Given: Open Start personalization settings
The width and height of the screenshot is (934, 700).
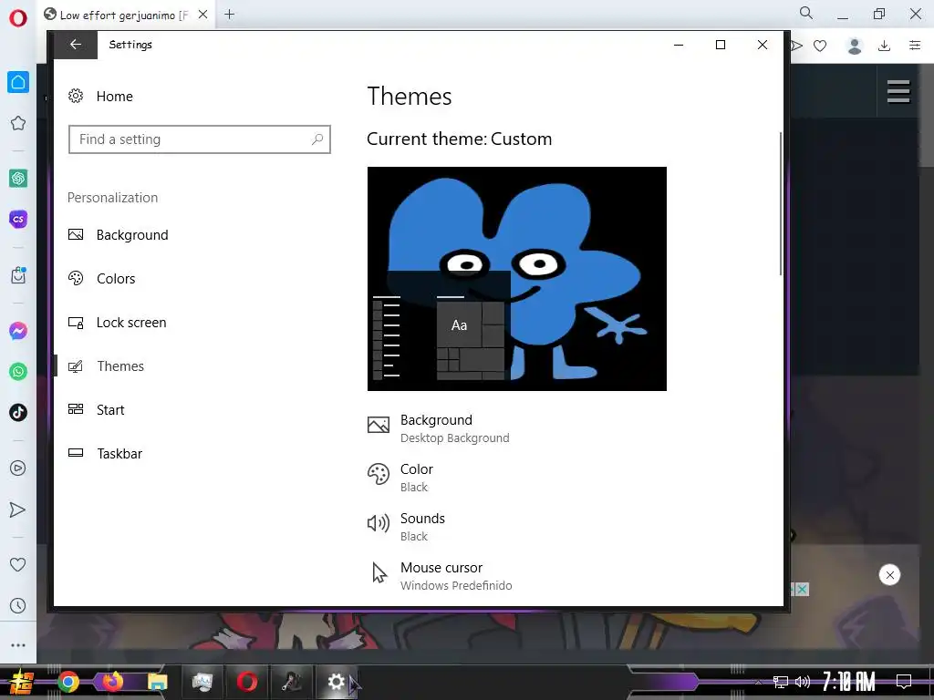Looking at the screenshot, I should [x=96, y=410].
